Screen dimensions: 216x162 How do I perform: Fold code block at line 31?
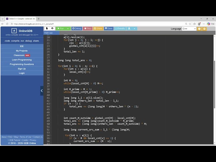point(51,69)
